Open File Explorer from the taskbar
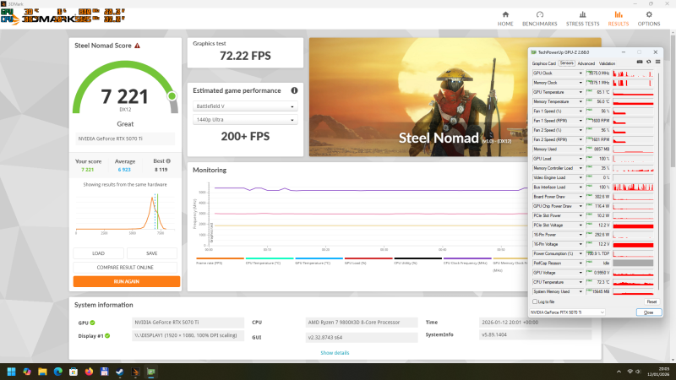This screenshot has height=380, width=676. click(42, 372)
